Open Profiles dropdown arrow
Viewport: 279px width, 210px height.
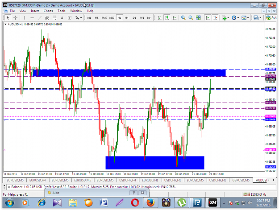(x=260, y=18)
